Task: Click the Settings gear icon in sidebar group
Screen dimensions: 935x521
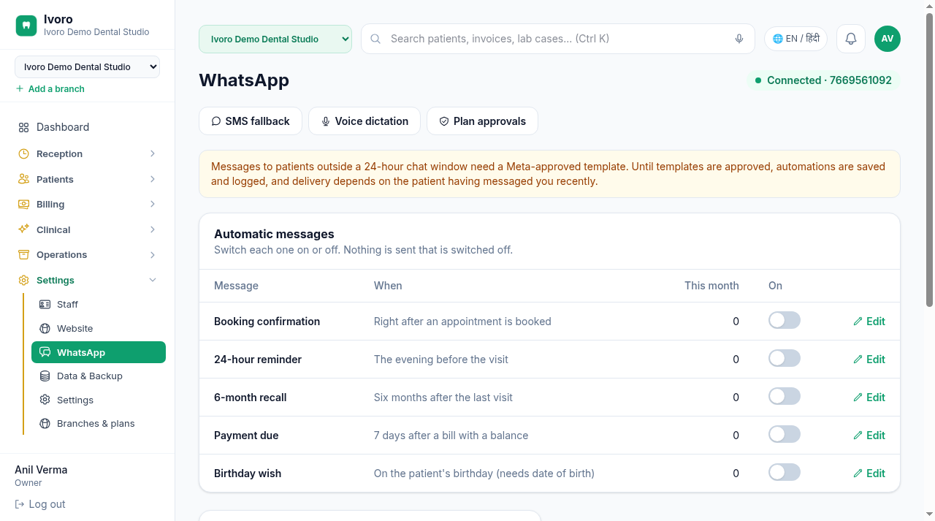Action: [24, 280]
